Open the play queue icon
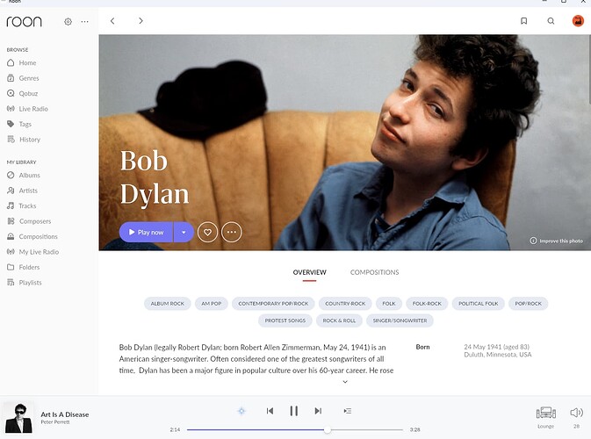This screenshot has width=591, height=439. click(348, 411)
